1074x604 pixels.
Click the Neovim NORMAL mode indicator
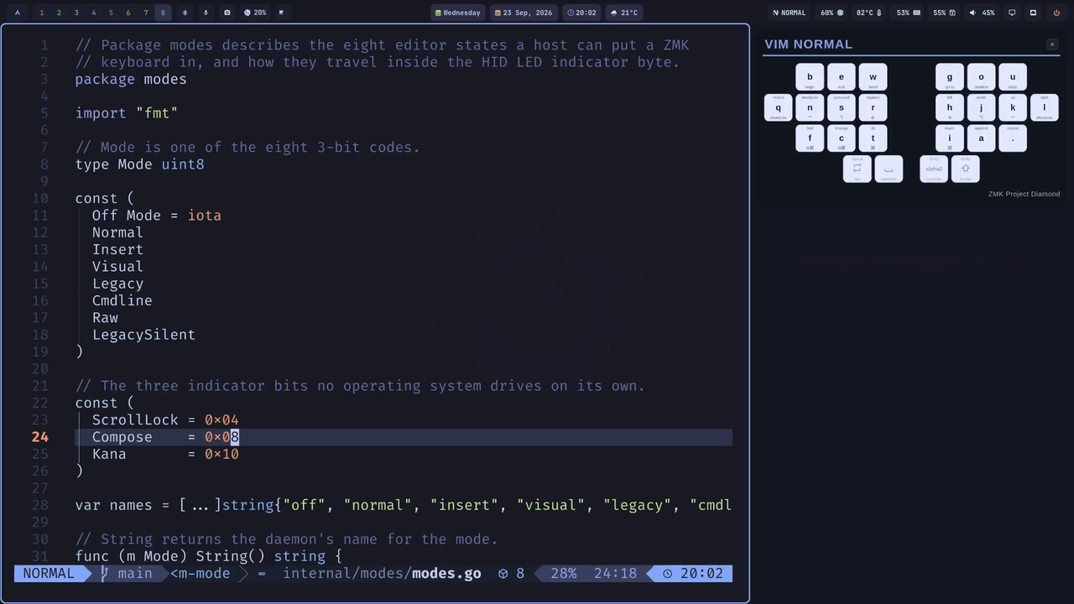[x=789, y=13]
